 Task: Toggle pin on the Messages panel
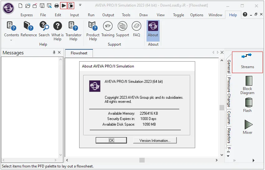pos(54,52)
